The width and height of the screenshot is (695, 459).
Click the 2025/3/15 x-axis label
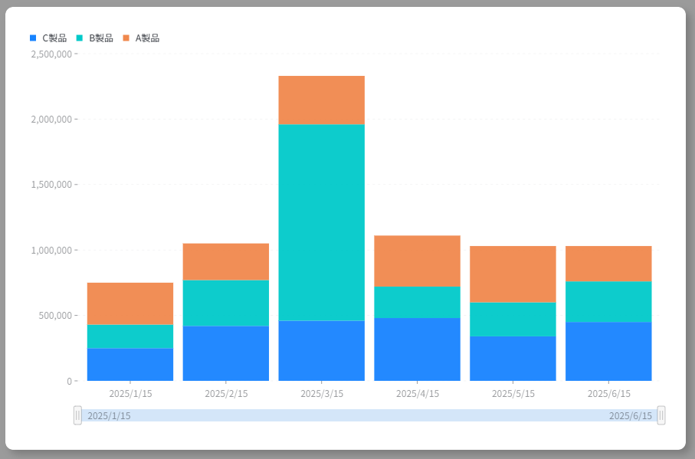tap(322, 394)
